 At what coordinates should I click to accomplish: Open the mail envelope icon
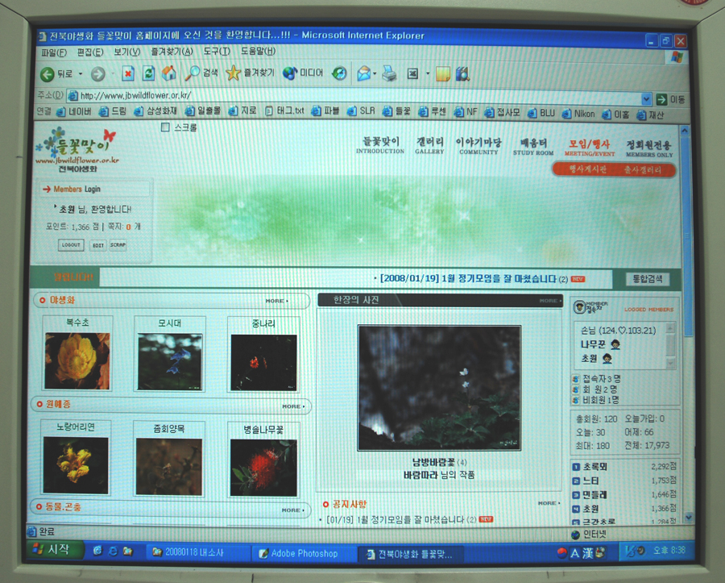pyautogui.click(x=363, y=73)
